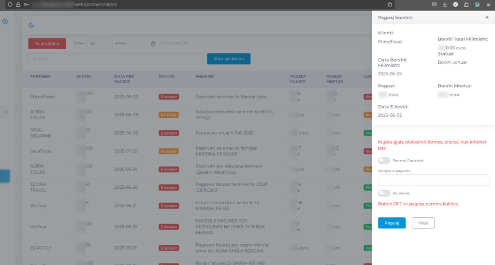Expand the sidebar chevron arrow
The height and width of the screenshot is (265, 495).
point(6,112)
